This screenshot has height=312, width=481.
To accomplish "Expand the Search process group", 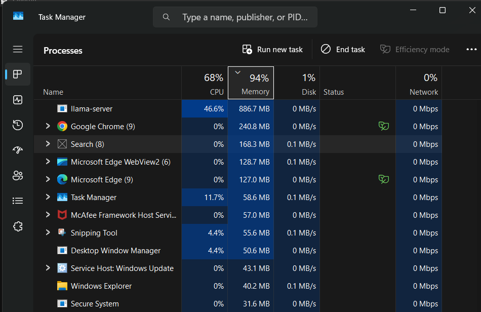I will click(x=48, y=143).
